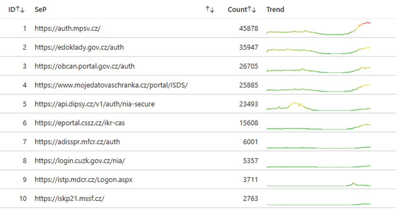The height and width of the screenshot is (209, 396).
Task: Click count value 35947
Action: pyautogui.click(x=249, y=47)
